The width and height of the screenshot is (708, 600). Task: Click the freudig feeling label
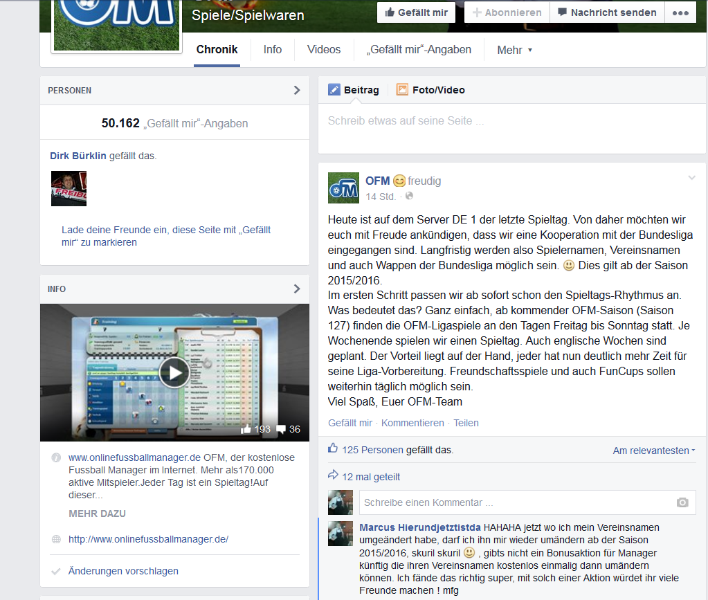pyautogui.click(x=424, y=181)
